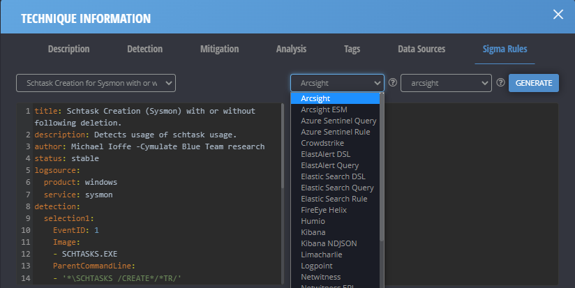
Task: Click the 'ParentCommandLine:' line
Action: 94,266
